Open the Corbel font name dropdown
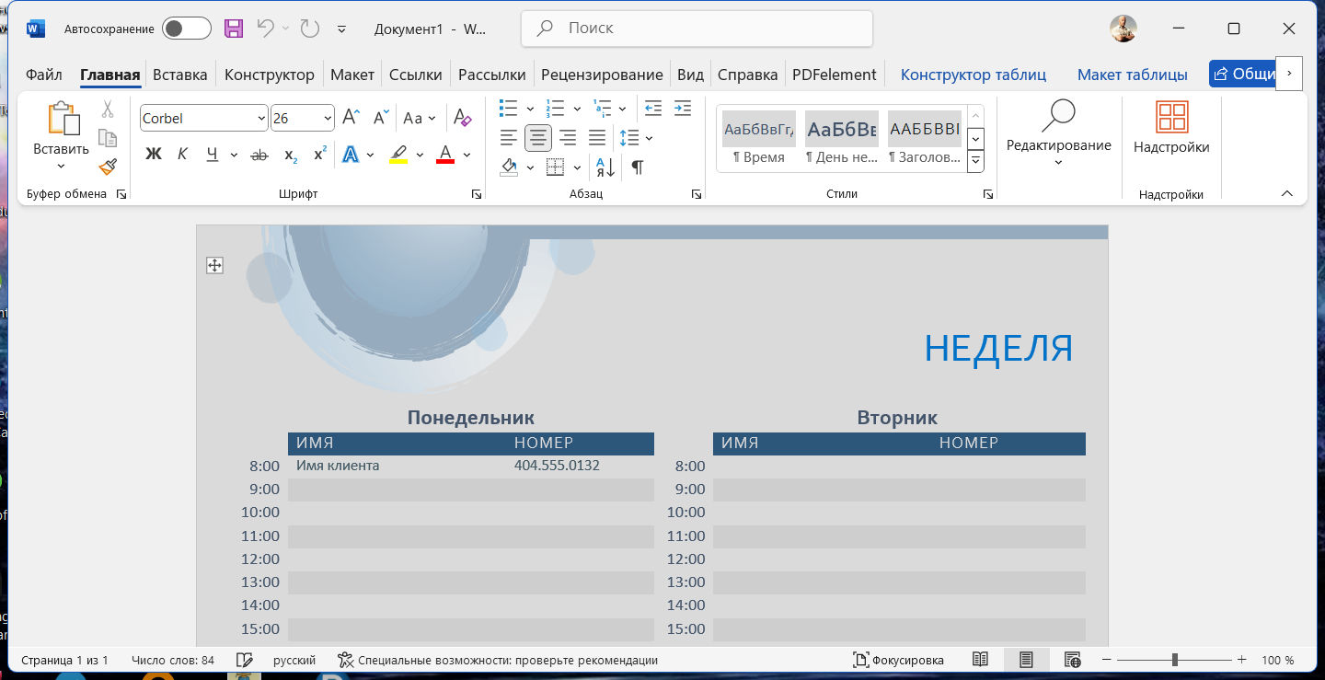The height and width of the screenshot is (680, 1325). (x=261, y=119)
